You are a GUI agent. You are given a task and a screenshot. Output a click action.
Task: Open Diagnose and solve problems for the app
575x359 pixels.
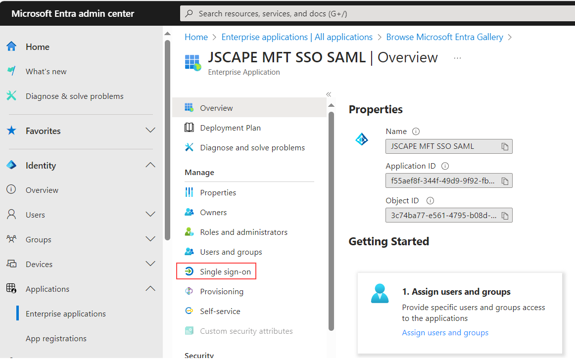[x=252, y=147]
